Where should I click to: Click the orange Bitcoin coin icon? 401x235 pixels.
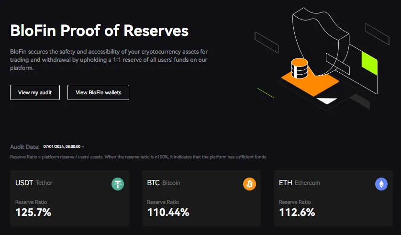pos(249,184)
